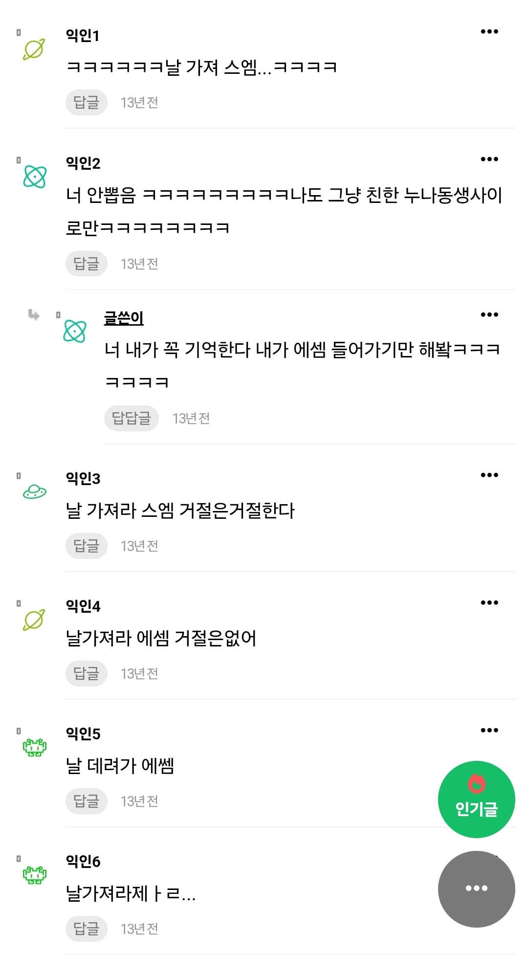Click 답글 under 익인1's comment
The height and width of the screenshot is (955, 528).
[86, 102]
